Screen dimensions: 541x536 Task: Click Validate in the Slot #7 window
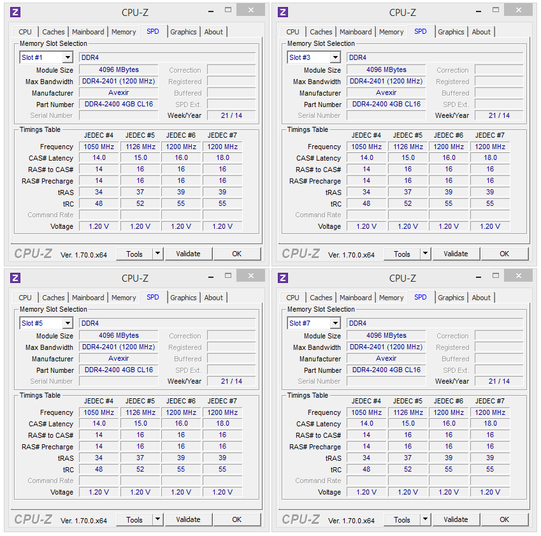pos(456,519)
